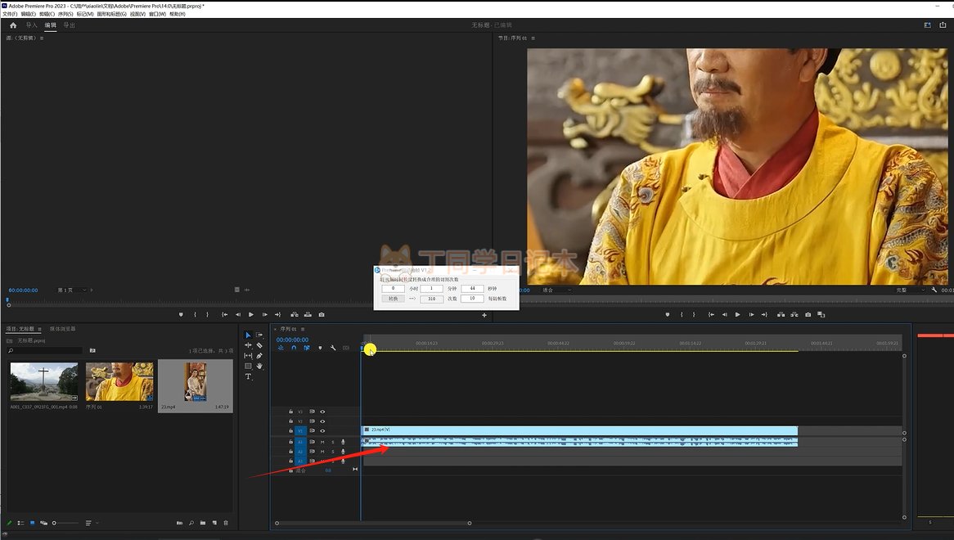Click the Export Frame camera icon in Program monitor

(x=808, y=314)
